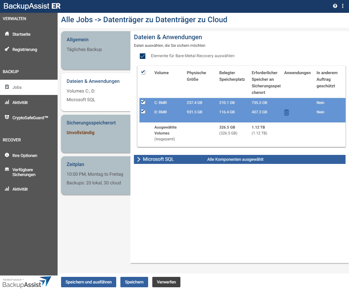Uncheck the D: BMR volume checkbox
The width and height of the screenshot is (349, 289).
point(143,112)
